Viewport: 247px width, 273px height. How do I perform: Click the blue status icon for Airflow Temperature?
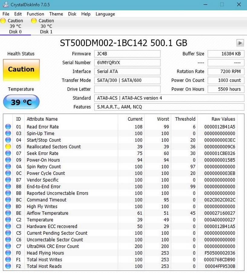8,213
